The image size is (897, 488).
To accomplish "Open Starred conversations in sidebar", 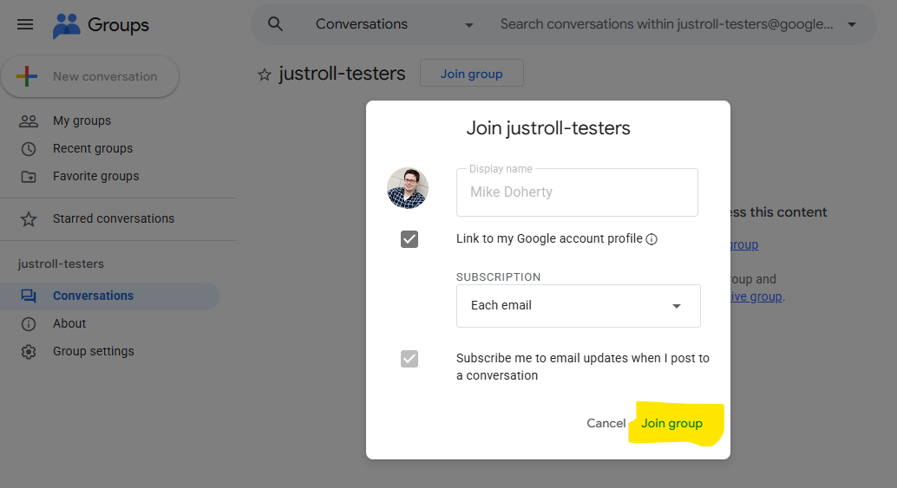I will (x=114, y=218).
